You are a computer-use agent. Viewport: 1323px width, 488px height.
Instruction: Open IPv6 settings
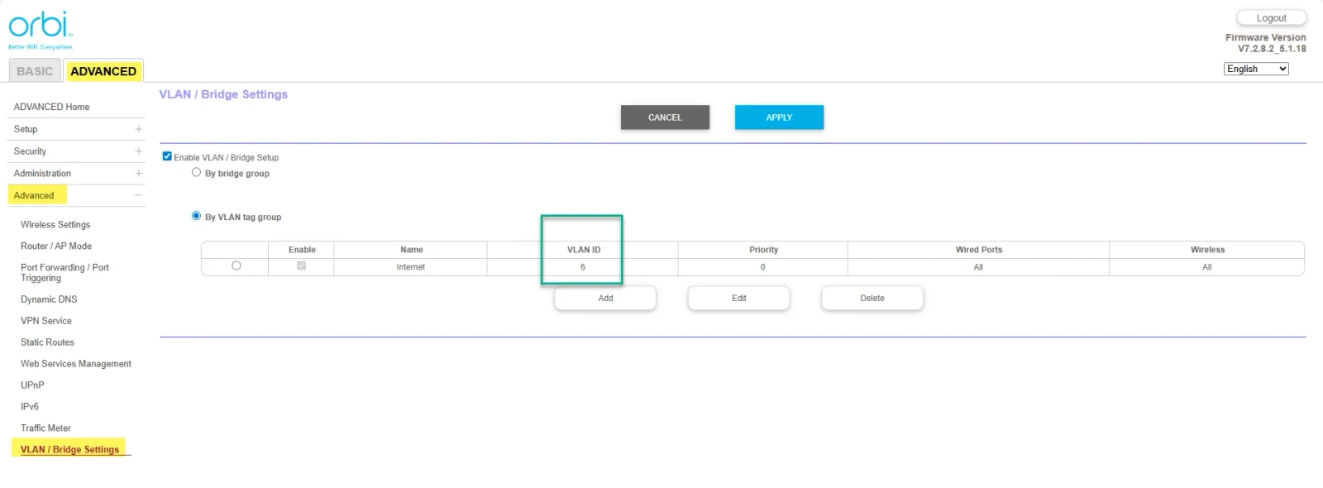(x=30, y=407)
